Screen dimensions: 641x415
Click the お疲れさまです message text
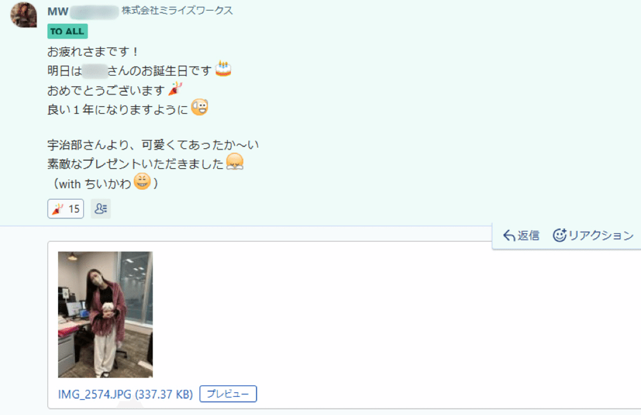(x=93, y=52)
